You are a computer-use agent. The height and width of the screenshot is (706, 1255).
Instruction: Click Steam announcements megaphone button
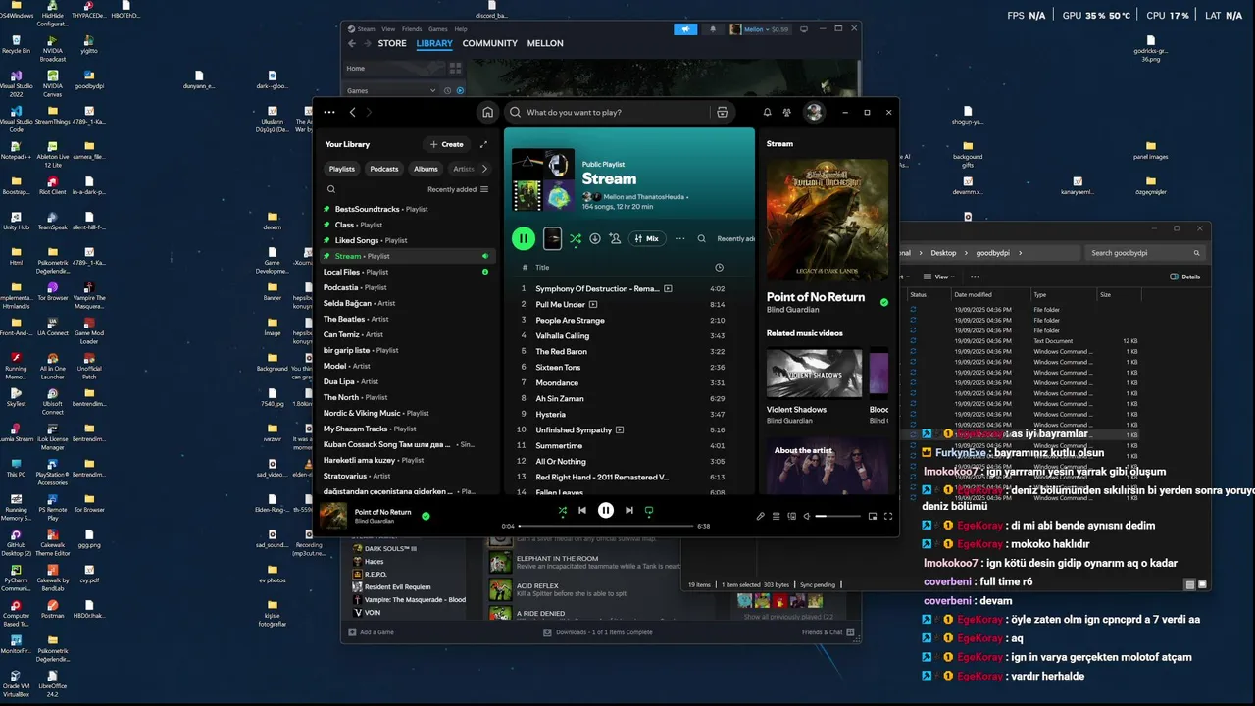pos(686,29)
